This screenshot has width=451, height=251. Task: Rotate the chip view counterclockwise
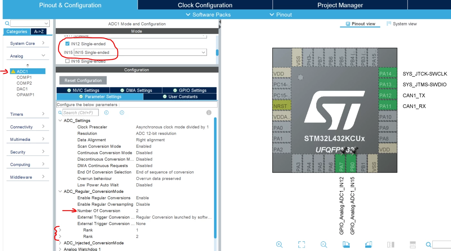(x=369, y=245)
